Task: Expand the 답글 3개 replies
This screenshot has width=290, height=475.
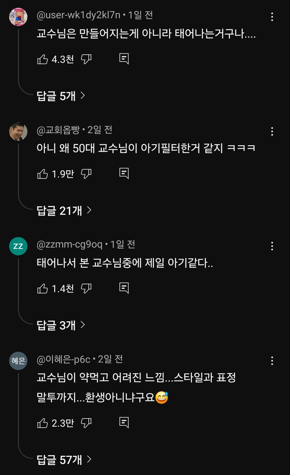Action: [x=61, y=325]
